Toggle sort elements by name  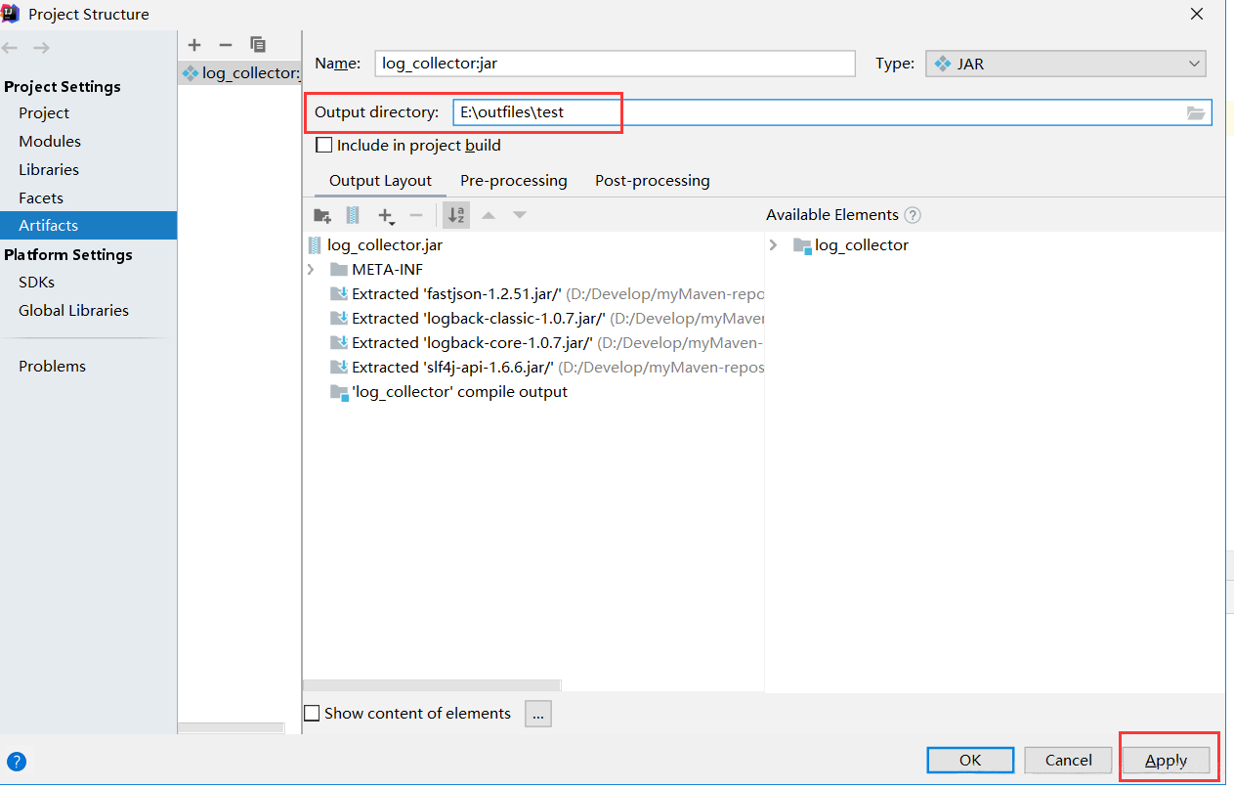pyautogui.click(x=456, y=215)
